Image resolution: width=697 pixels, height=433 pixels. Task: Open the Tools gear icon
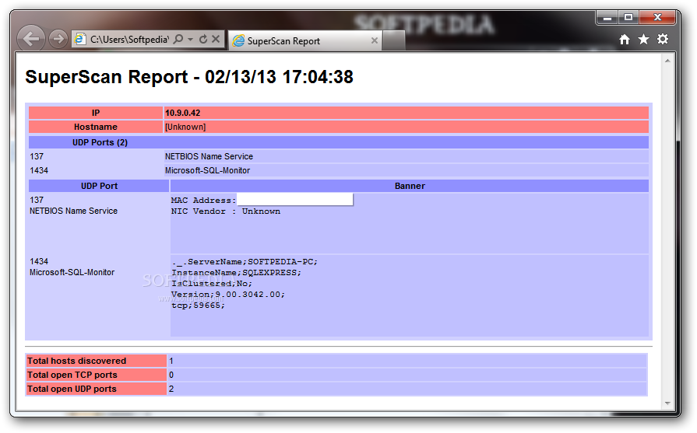(663, 39)
